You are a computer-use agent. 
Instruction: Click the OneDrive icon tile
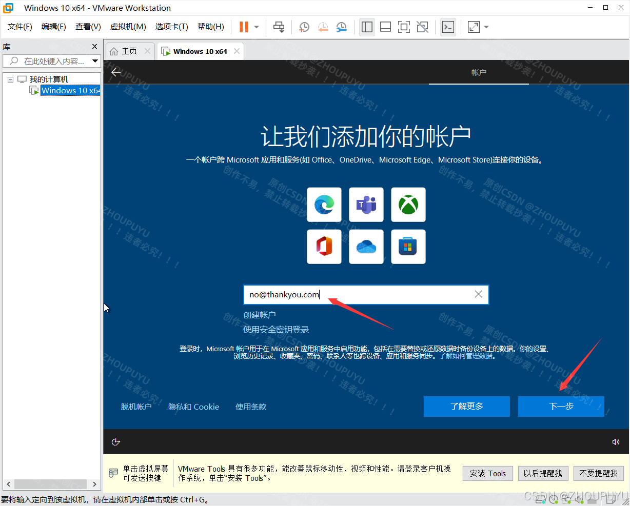coord(366,247)
